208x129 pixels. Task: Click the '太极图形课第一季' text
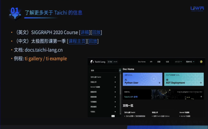(48, 41)
